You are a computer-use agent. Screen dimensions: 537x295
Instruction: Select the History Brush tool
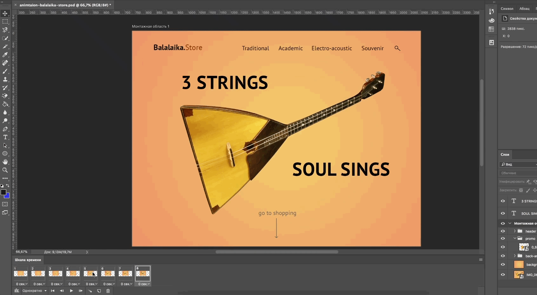point(5,88)
